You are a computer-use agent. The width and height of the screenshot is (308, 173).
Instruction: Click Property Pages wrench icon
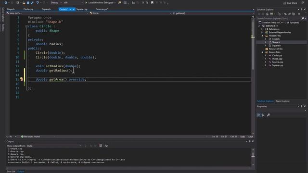(269, 115)
